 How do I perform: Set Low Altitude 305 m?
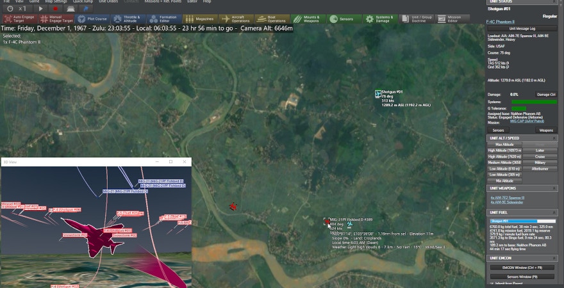click(x=504, y=175)
